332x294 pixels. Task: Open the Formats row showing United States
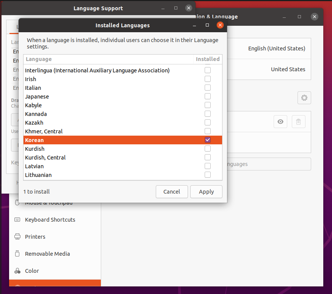(x=269, y=69)
